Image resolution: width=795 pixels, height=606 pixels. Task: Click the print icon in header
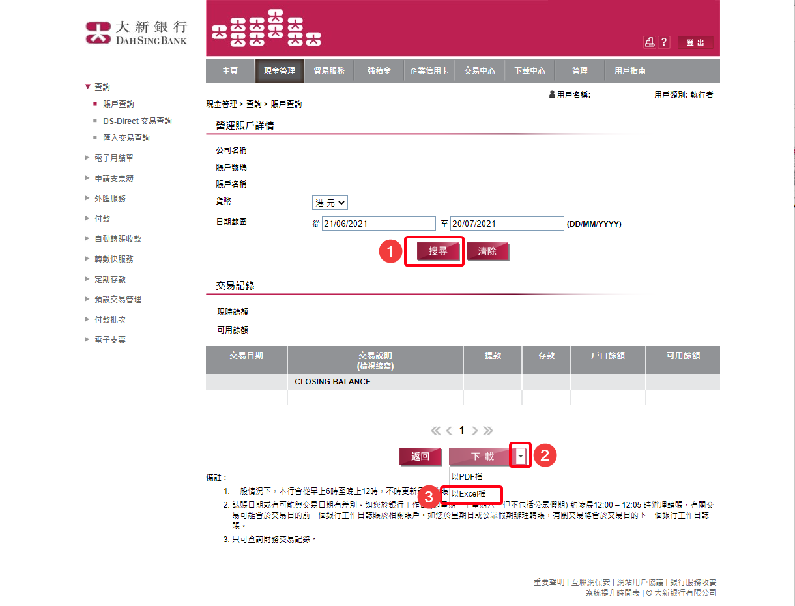[x=649, y=42]
